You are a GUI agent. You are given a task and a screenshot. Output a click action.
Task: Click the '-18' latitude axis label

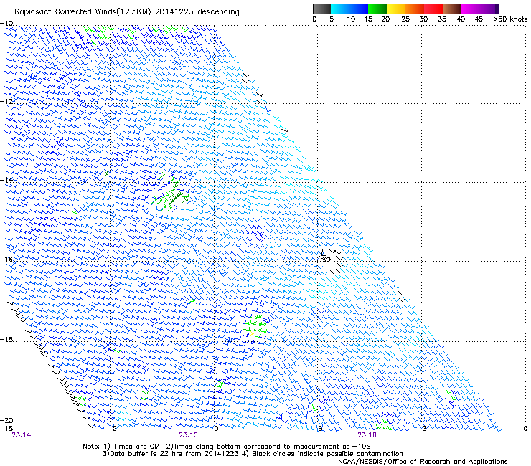click(6, 339)
